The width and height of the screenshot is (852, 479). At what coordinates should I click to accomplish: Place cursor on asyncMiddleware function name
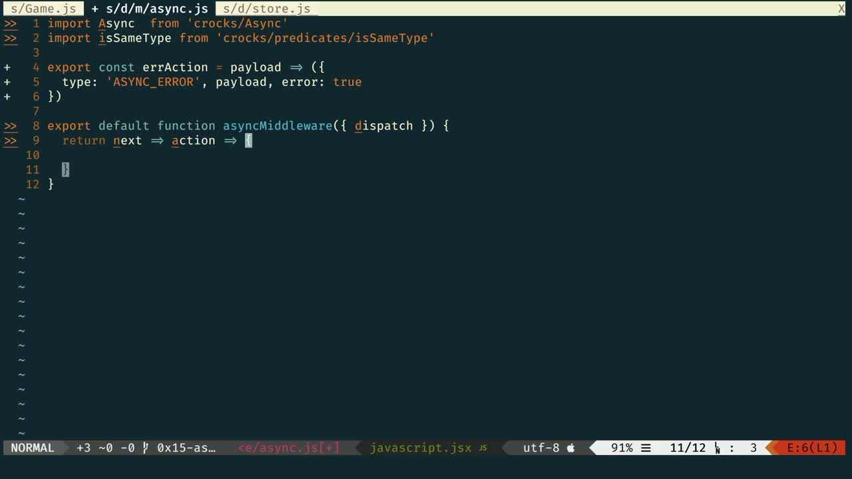coord(277,126)
